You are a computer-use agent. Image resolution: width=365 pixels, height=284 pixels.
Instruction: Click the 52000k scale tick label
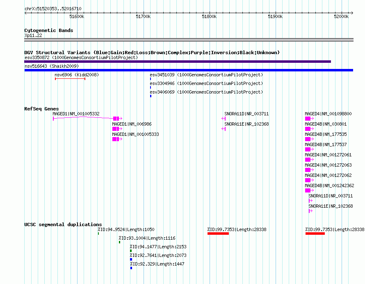click(341, 16)
